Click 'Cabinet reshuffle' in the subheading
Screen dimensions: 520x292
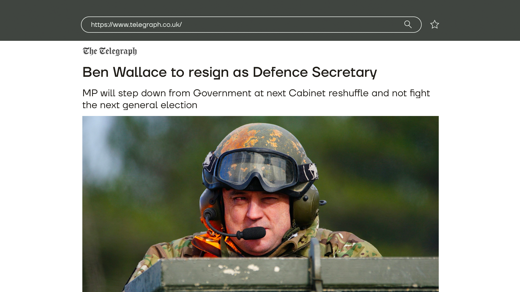[x=329, y=93]
